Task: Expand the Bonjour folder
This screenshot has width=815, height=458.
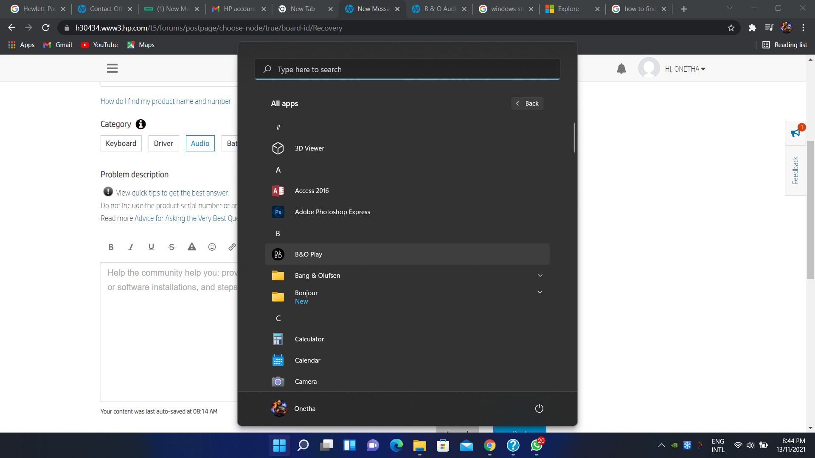Action: coord(540,292)
